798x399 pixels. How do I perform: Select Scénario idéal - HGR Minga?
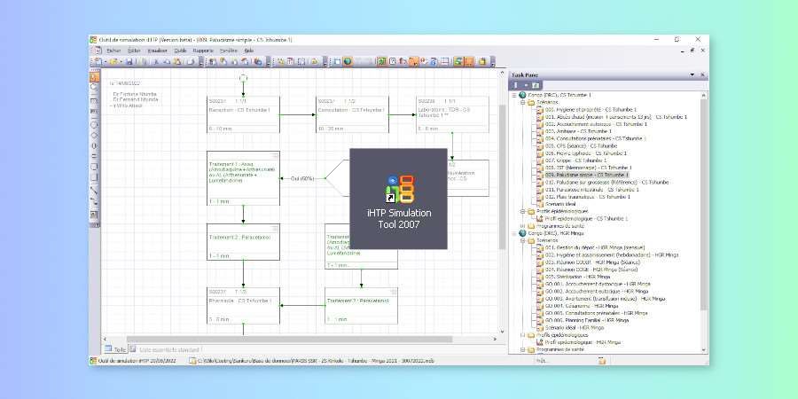[574, 328]
